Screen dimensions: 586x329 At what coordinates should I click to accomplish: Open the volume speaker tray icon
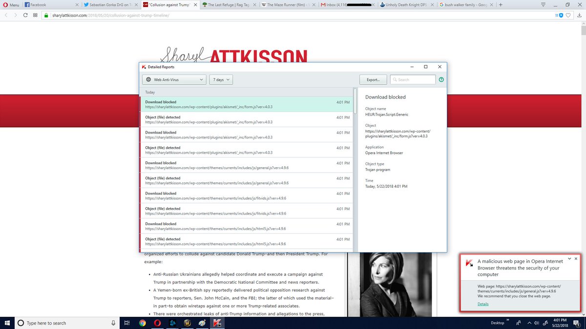click(536, 323)
